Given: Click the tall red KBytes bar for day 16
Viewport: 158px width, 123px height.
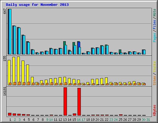Looking at the screenshot, I should (79, 102).
